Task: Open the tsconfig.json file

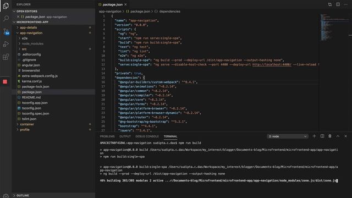Action: click(x=31, y=108)
